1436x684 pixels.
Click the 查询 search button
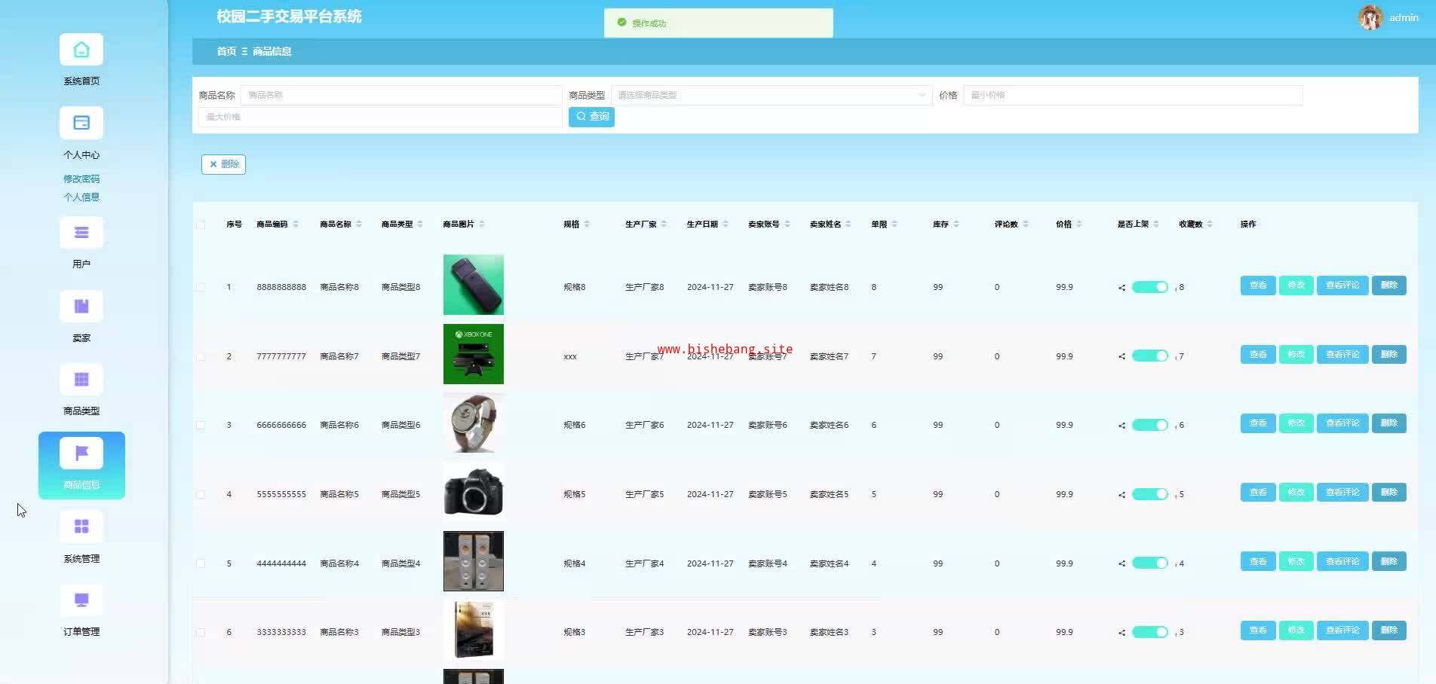coord(591,117)
